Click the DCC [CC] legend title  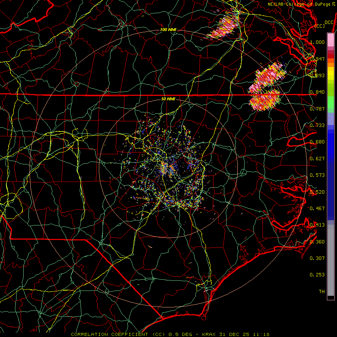pos(325,24)
